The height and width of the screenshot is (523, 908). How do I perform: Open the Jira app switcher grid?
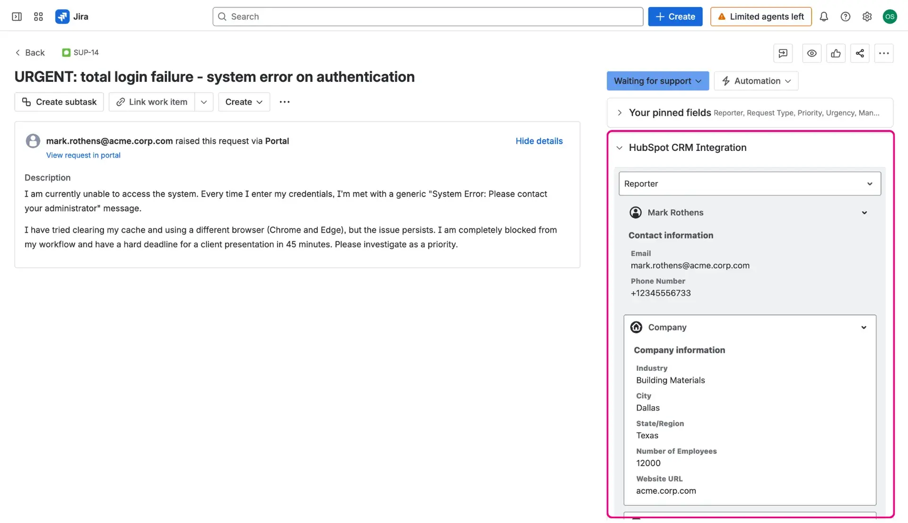(38, 17)
